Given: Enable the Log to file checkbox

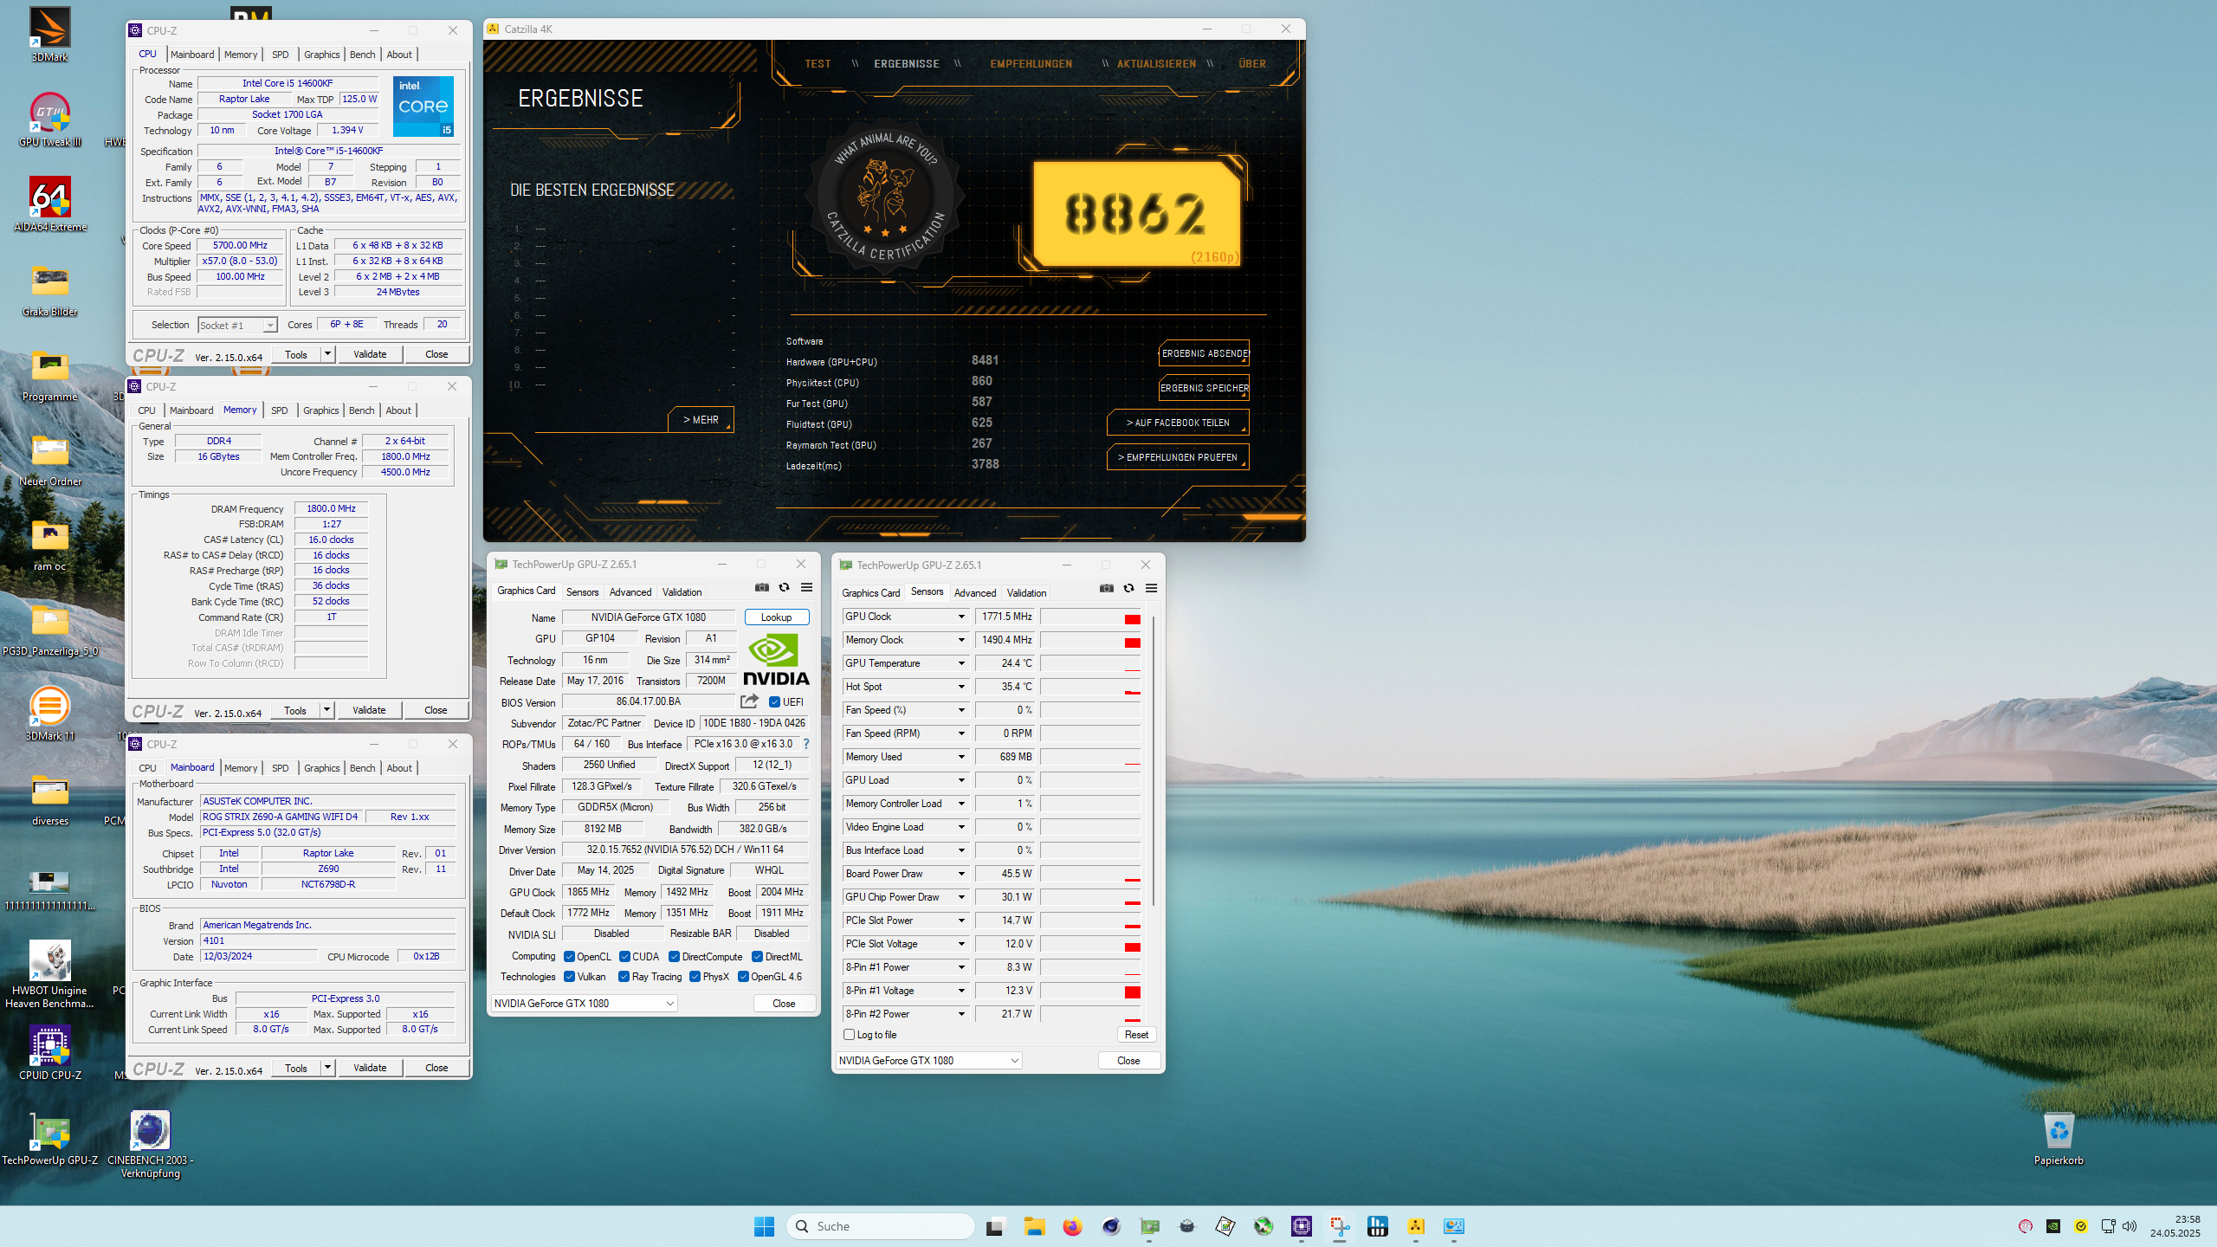Looking at the screenshot, I should [x=849, y=1035].
